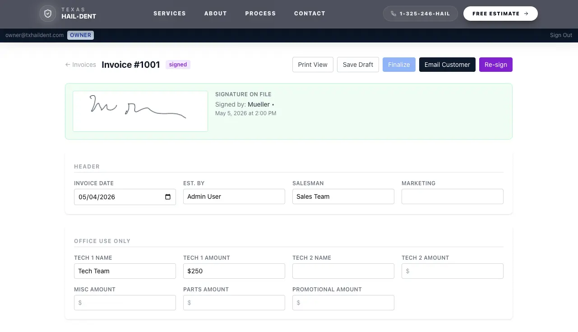Viewport: 578px width, 332px height.
Task: Edit the Tech 1 Name field
Action: pyautogui.click(x=125, y=271)
